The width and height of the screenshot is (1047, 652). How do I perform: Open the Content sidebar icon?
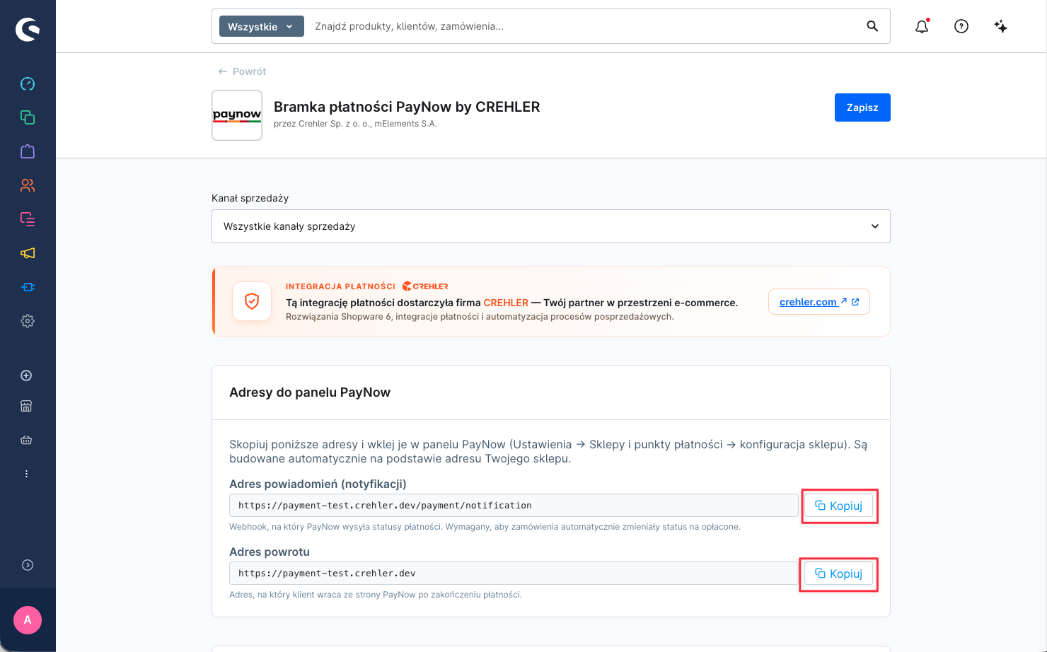click(x=28, y=219)
